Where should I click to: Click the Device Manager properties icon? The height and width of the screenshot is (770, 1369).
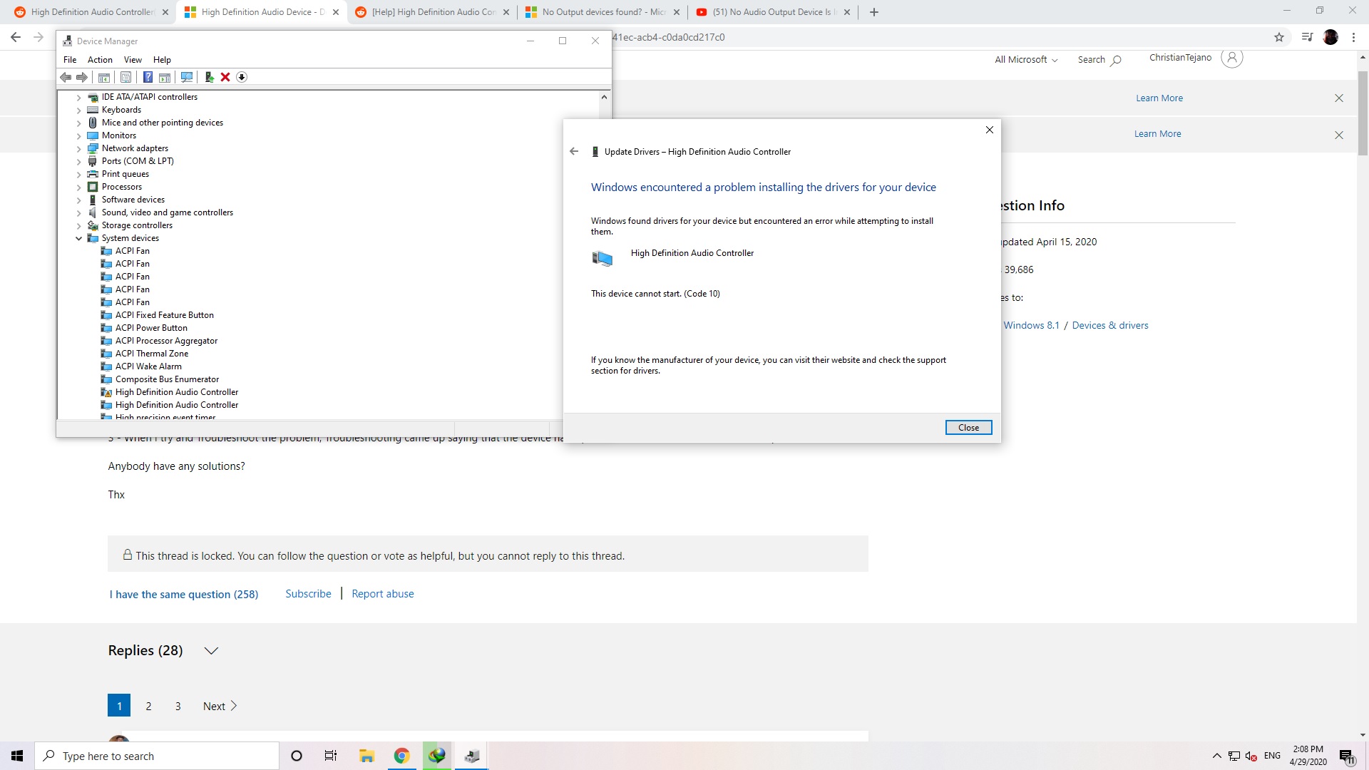click(127, 77)
